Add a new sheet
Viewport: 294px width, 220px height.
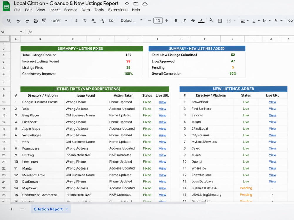[x=12, y=209]
